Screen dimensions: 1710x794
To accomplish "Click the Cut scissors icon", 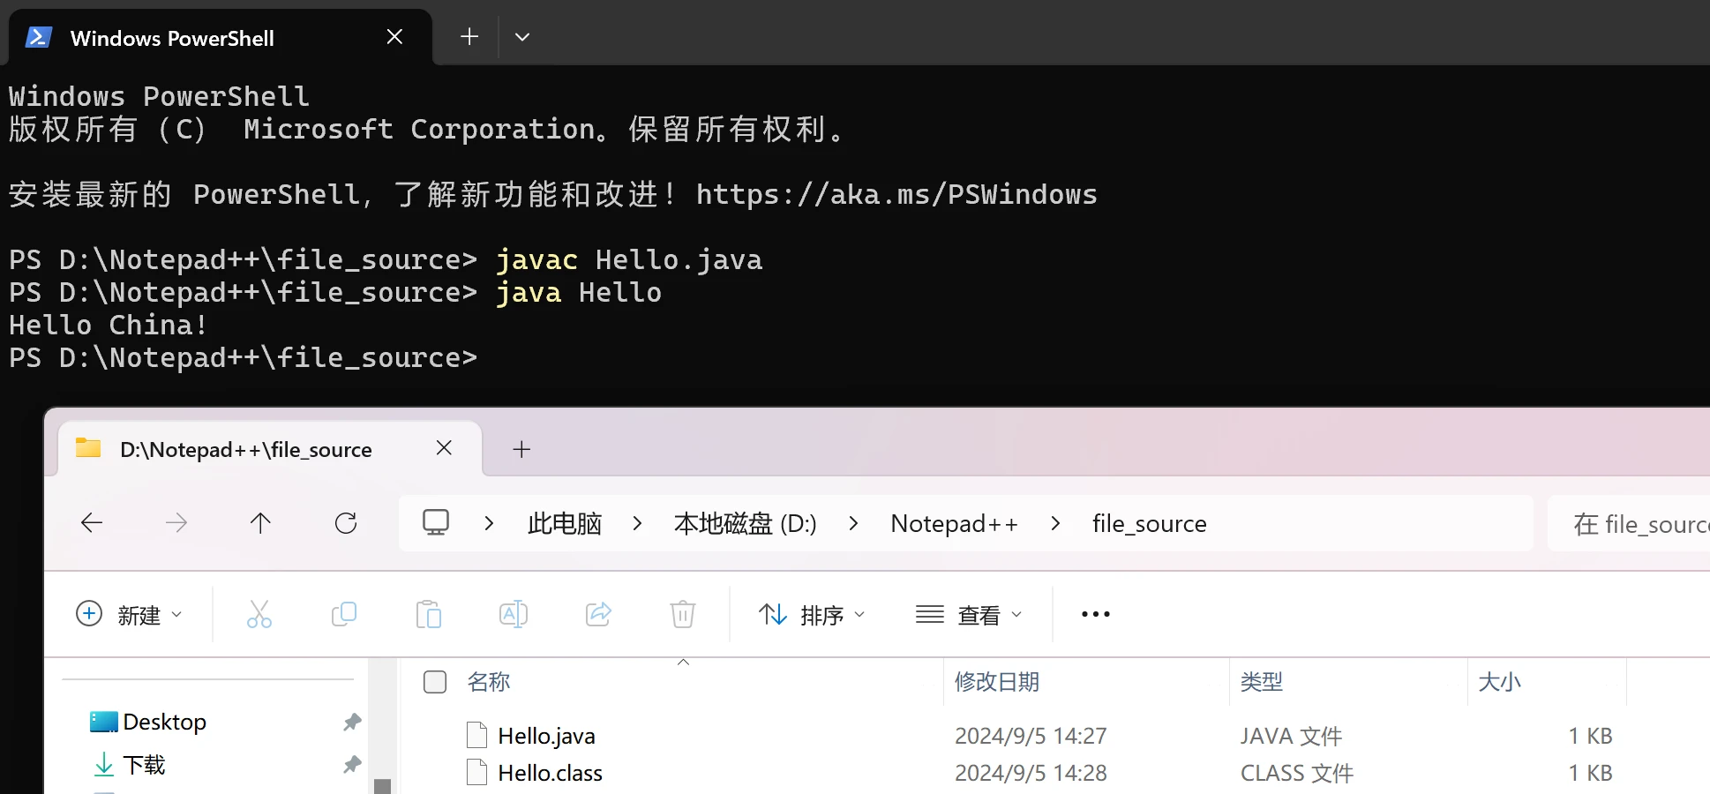I will (259, 614).
